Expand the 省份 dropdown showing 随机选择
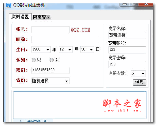The image size is (157, 126). pyautogui.click(x=50, y=81)
